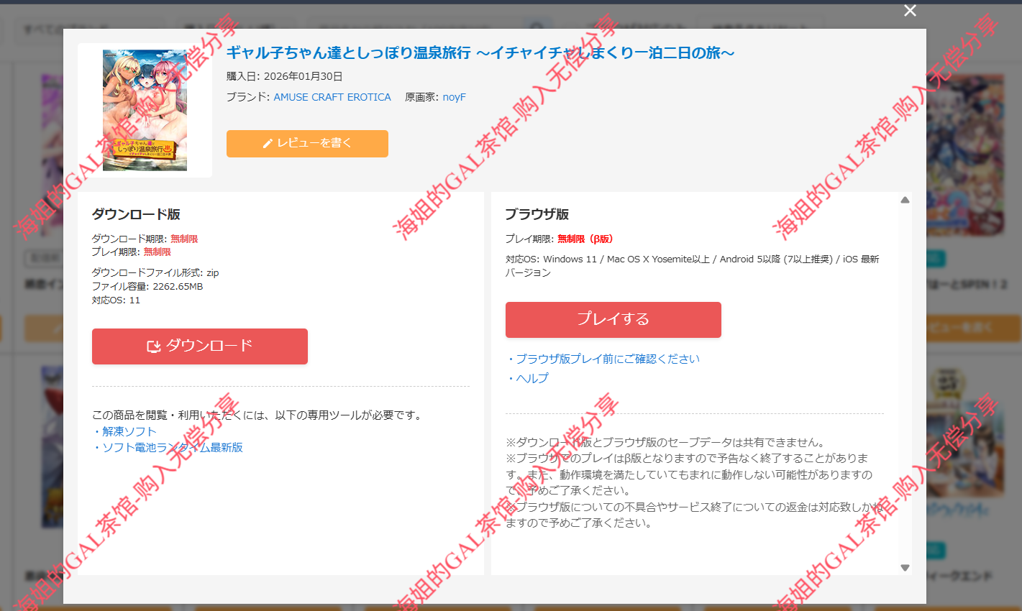The width and height of the screenshot is (1022, 611).
Task: Open the game cover thumbnail in popup
Action: (145, 110)
